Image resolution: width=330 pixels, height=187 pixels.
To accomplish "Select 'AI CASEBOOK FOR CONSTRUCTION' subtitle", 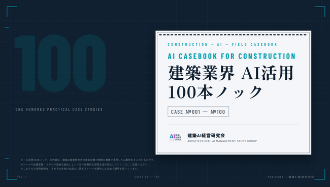I will tap(232, 56).
